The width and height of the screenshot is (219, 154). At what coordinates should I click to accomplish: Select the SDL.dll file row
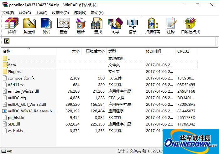pos(14,124)
